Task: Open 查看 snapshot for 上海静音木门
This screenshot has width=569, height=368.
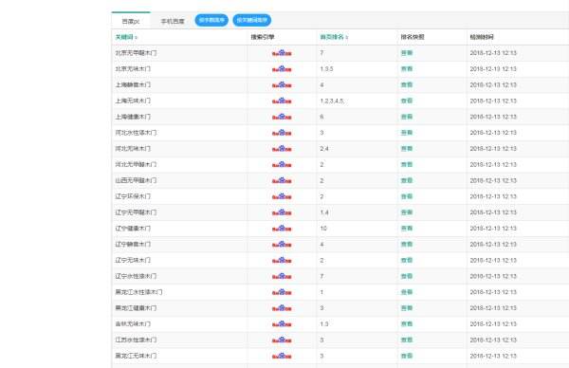Action: click(x=407, y=85)
